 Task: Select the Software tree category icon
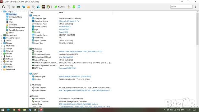point(4,59)
